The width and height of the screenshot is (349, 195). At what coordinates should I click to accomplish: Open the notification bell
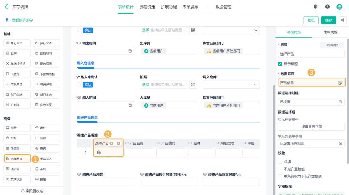(315, 7)
